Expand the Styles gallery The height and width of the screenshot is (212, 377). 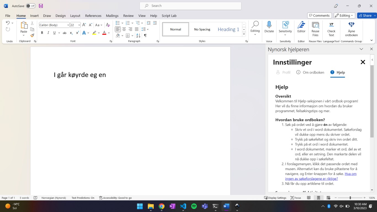point(244,34)
